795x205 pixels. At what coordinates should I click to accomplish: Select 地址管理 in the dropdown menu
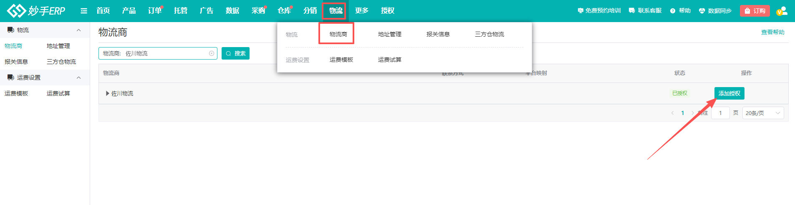(x=390, y=34)
